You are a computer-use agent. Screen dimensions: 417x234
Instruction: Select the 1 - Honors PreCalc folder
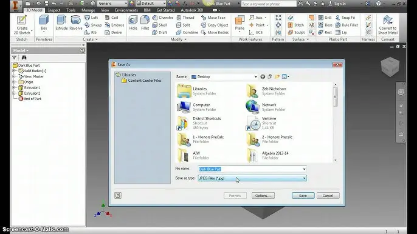tap(201, 139)
